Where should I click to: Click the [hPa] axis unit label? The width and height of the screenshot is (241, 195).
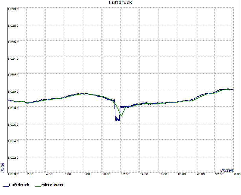click(2, 168)
